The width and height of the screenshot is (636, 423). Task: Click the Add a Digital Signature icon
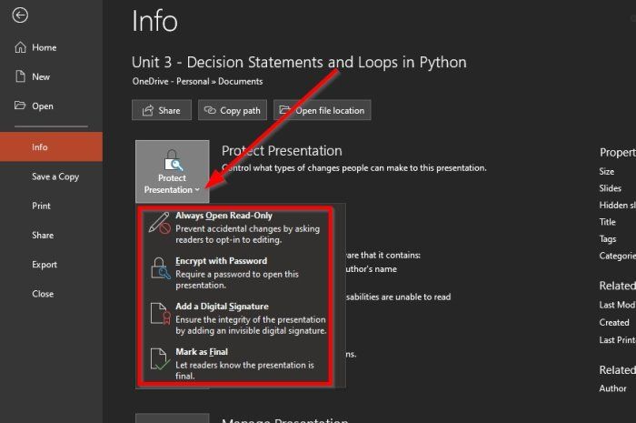click(160, 314)
